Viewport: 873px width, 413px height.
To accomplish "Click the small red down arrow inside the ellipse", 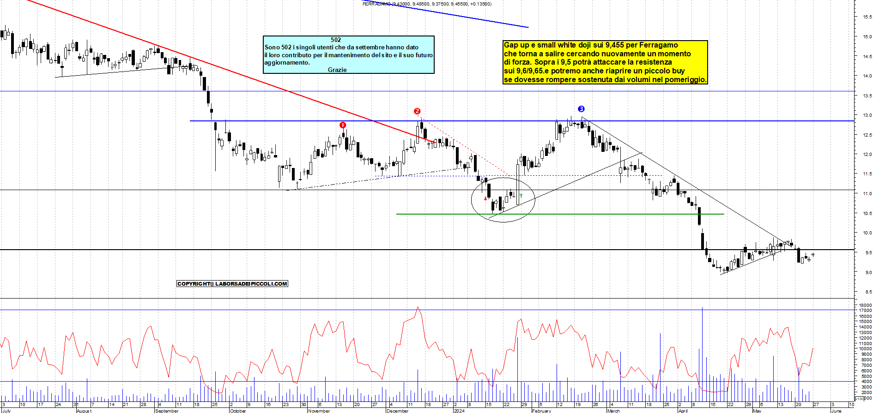I will (x=485, y=198).
